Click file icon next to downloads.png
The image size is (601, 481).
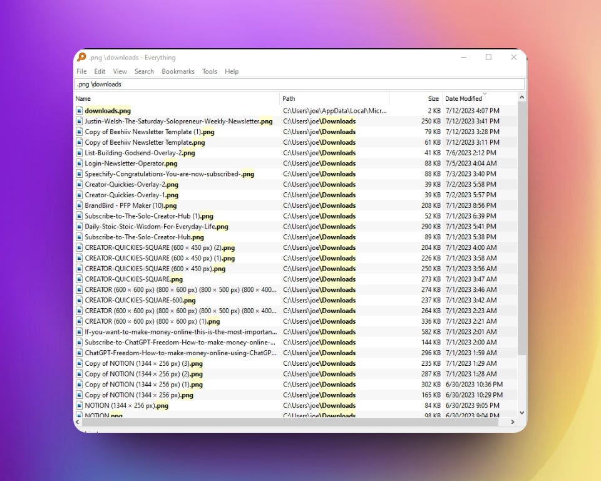pyautogui.click(x=80, y=111)
